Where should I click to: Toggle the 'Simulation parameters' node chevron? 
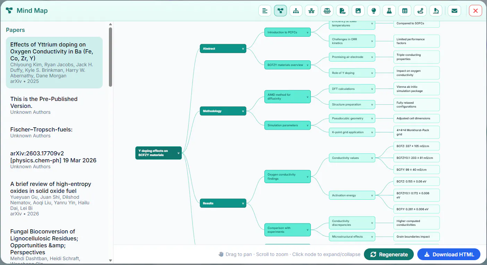(x=307, y=125)
